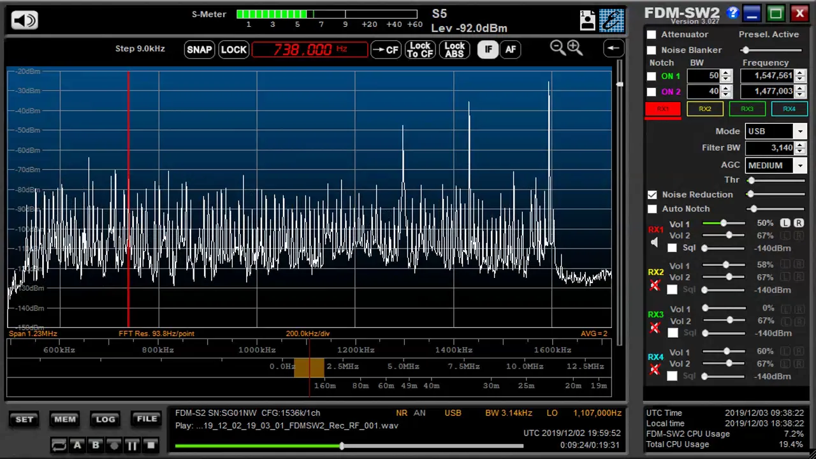The height and width of the screenshot is (459, 816).
Task: Switch to the AF spectrum view
Action: coord(511,50)
